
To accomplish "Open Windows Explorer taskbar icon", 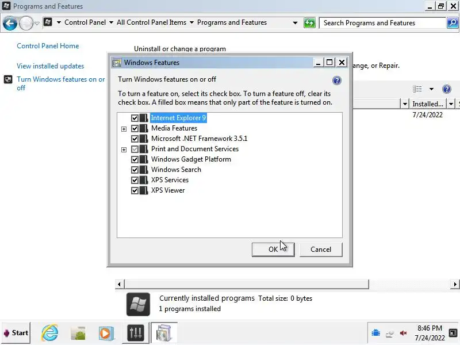I will [x=78, y=333].
